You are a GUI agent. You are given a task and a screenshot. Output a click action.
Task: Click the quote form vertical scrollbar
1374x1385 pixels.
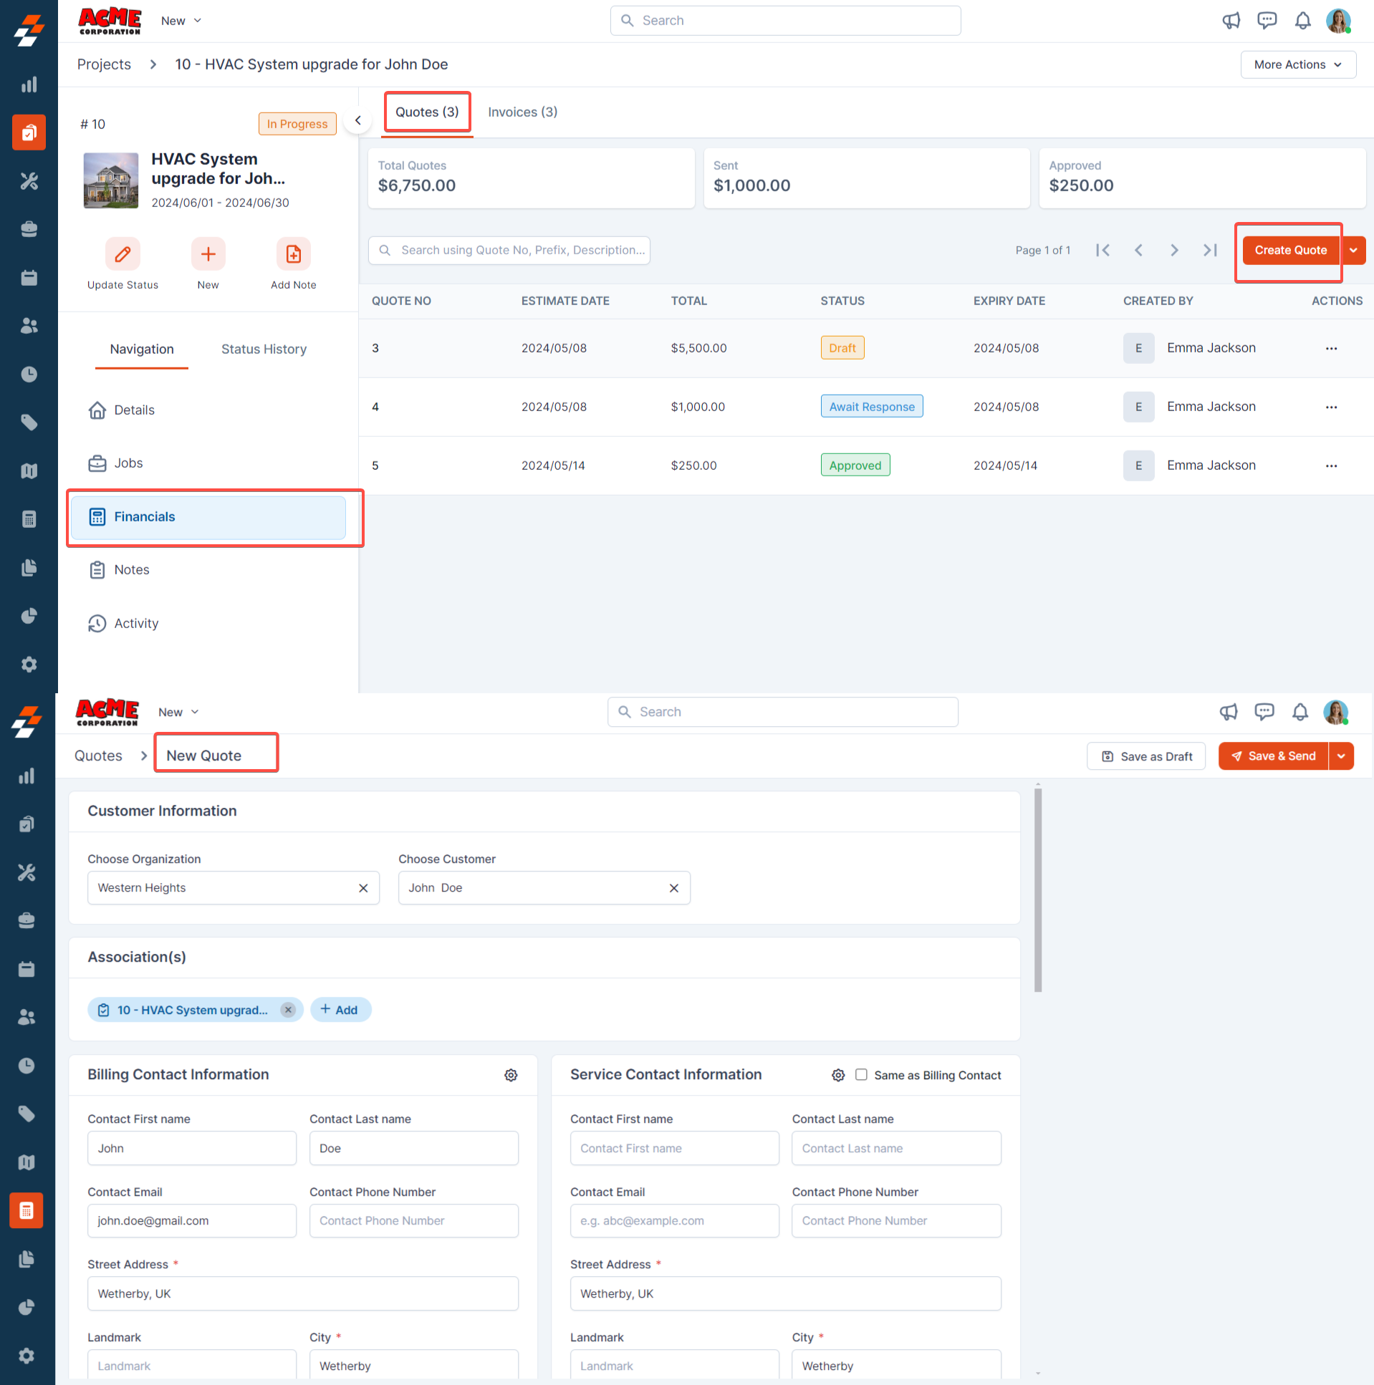[x=1038, y=889]
